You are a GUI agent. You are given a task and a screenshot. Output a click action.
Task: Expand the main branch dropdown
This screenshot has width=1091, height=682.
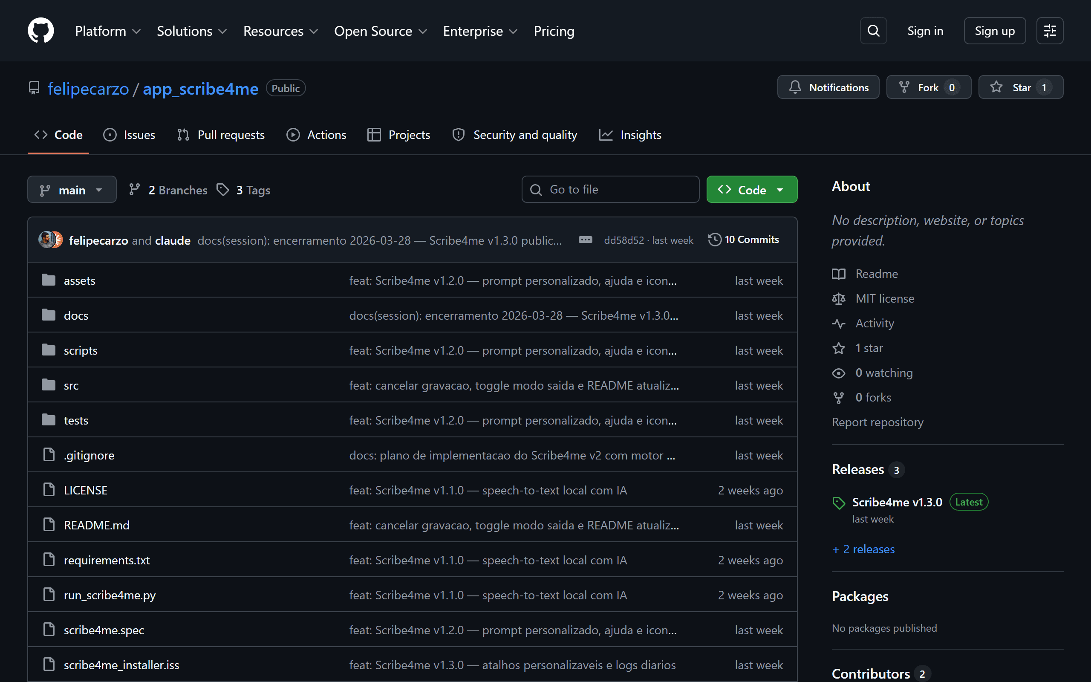[x=72, y=190]
